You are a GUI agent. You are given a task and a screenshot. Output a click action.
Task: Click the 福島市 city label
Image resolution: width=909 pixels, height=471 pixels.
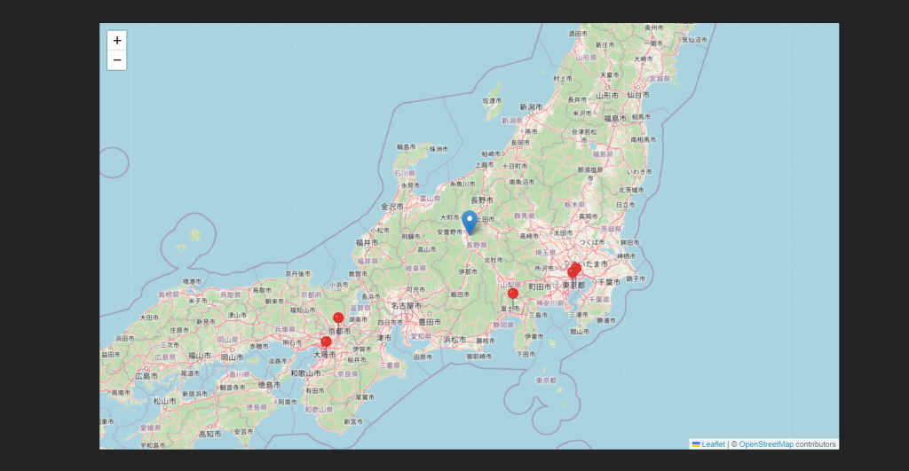[615, 118]
